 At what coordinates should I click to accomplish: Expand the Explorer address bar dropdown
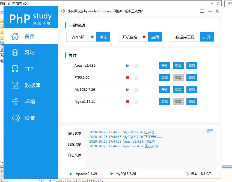(212, 4)
